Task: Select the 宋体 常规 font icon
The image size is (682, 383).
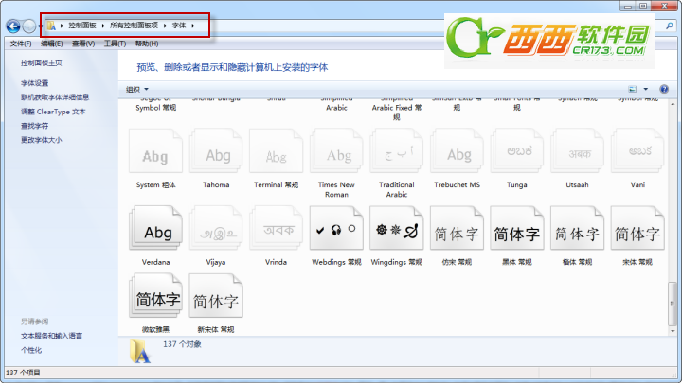Action: 637,229
